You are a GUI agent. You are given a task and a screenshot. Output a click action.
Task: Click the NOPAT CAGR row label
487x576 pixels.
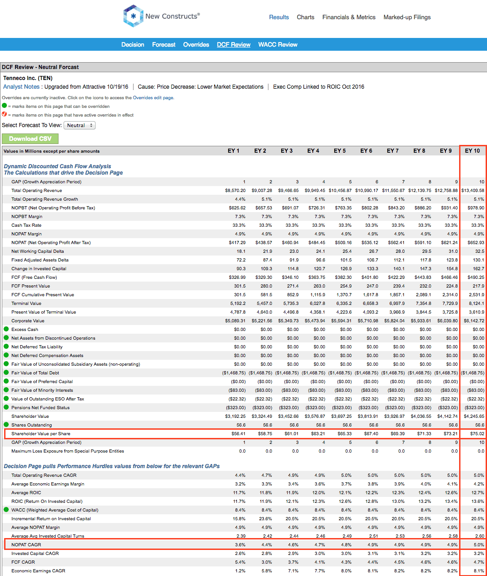coord(26,545)
